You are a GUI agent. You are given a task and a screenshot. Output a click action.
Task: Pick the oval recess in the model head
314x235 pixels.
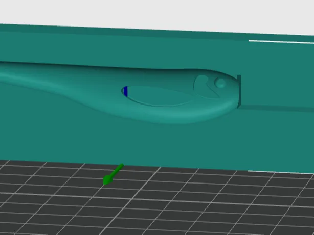(x=157, y=96)
